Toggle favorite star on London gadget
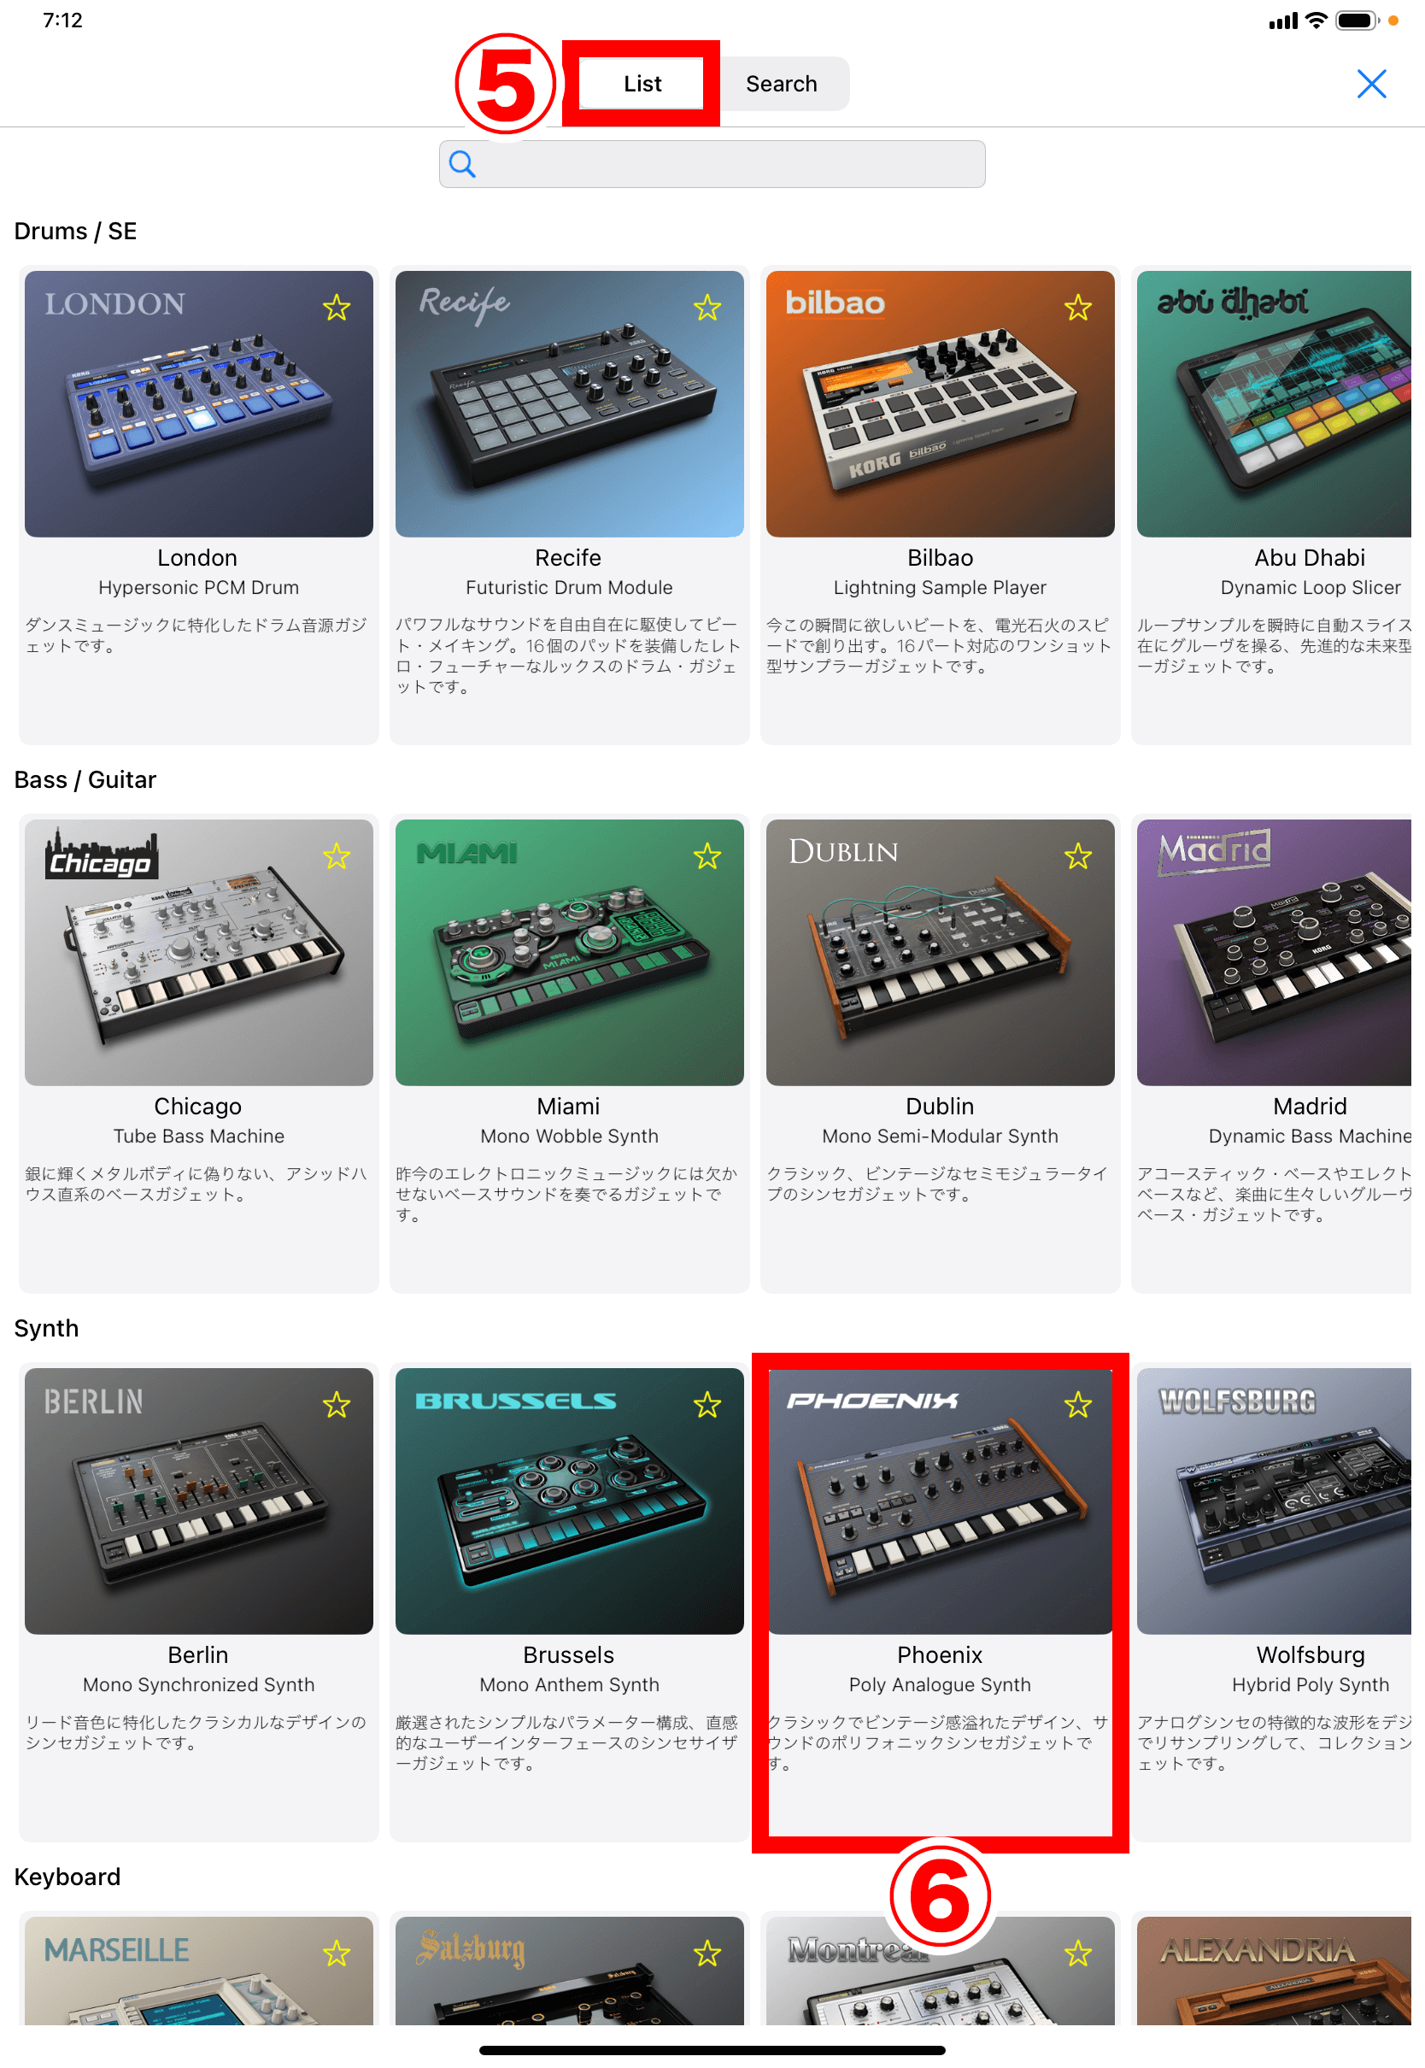 click(x=337, y=308)
